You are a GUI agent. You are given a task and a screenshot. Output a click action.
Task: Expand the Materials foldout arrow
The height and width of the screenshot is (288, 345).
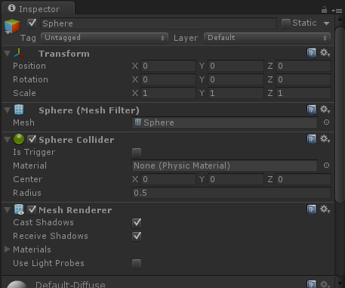coord(8,249)
